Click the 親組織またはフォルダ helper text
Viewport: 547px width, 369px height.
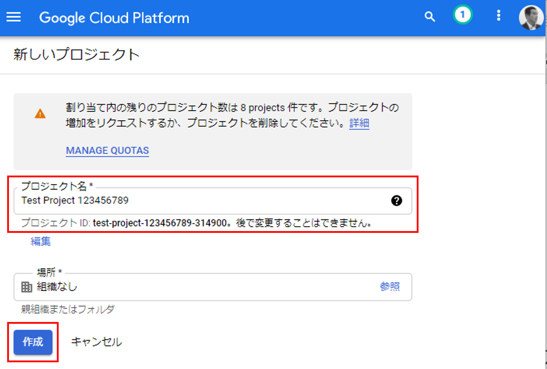68,309
